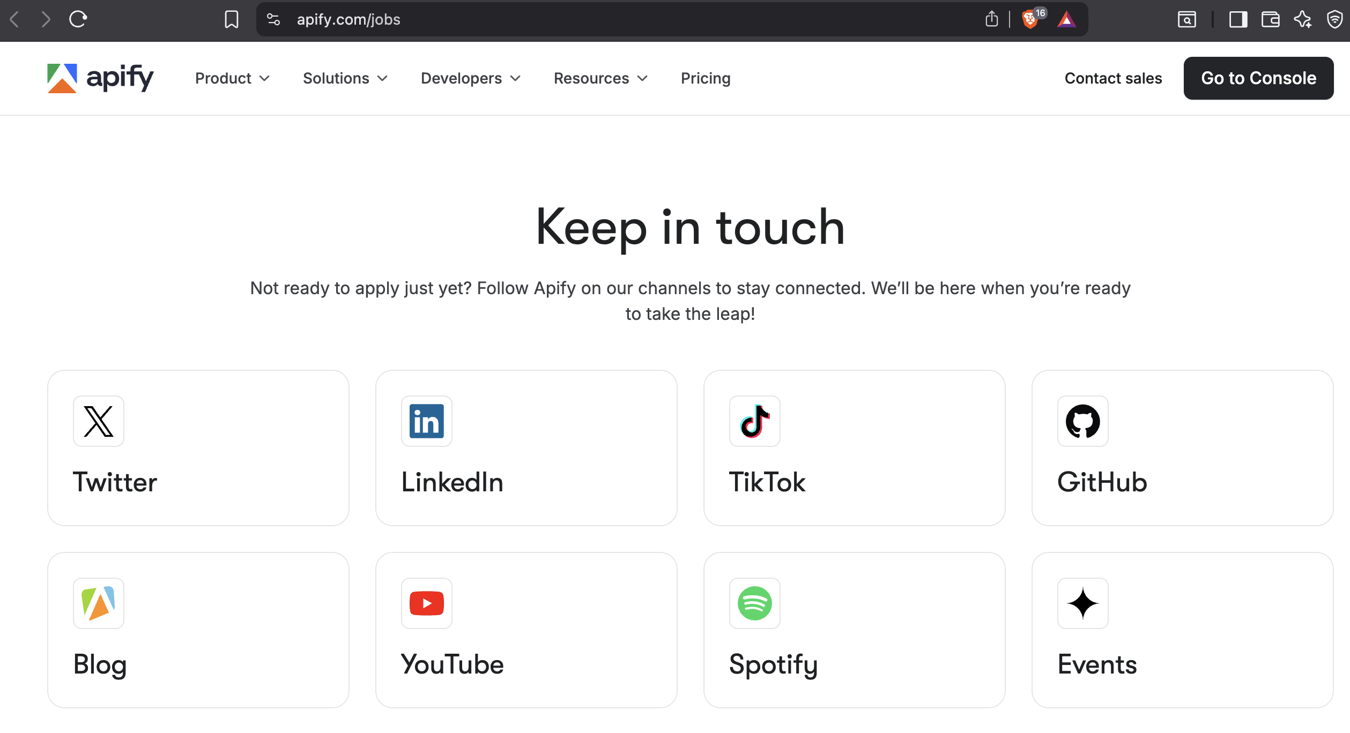Click the Go to Console button
Viewport: 1350px width, 733px height.
[x=1258, y=78]
